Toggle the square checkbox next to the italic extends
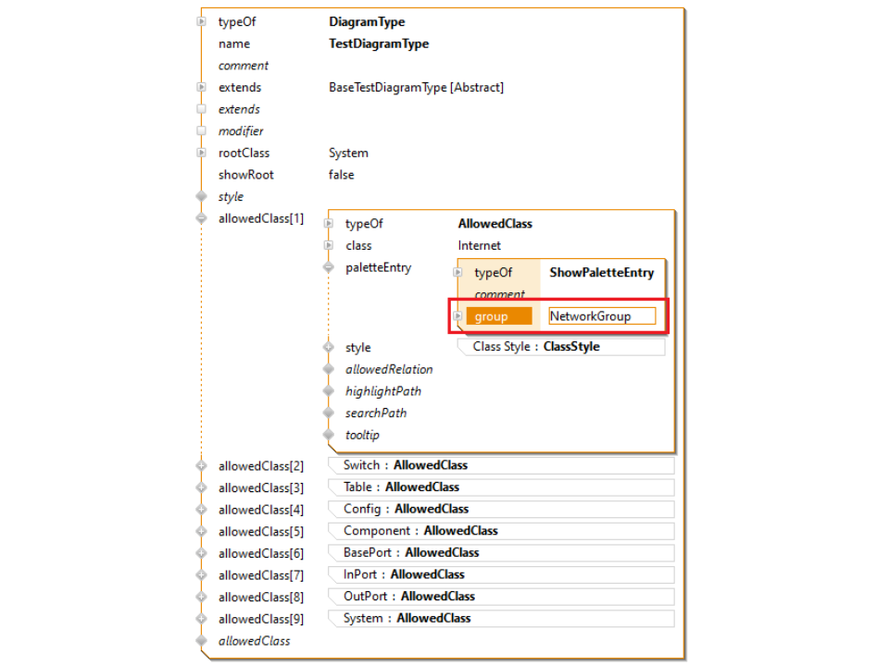Screen dimensions: 889x666 202,109
